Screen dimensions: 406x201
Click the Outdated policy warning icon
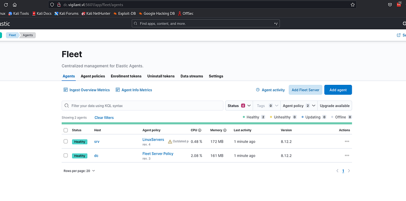click(170, 142)
